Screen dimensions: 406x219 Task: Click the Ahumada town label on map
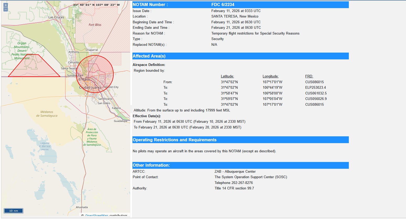click(x=82, y=207)
